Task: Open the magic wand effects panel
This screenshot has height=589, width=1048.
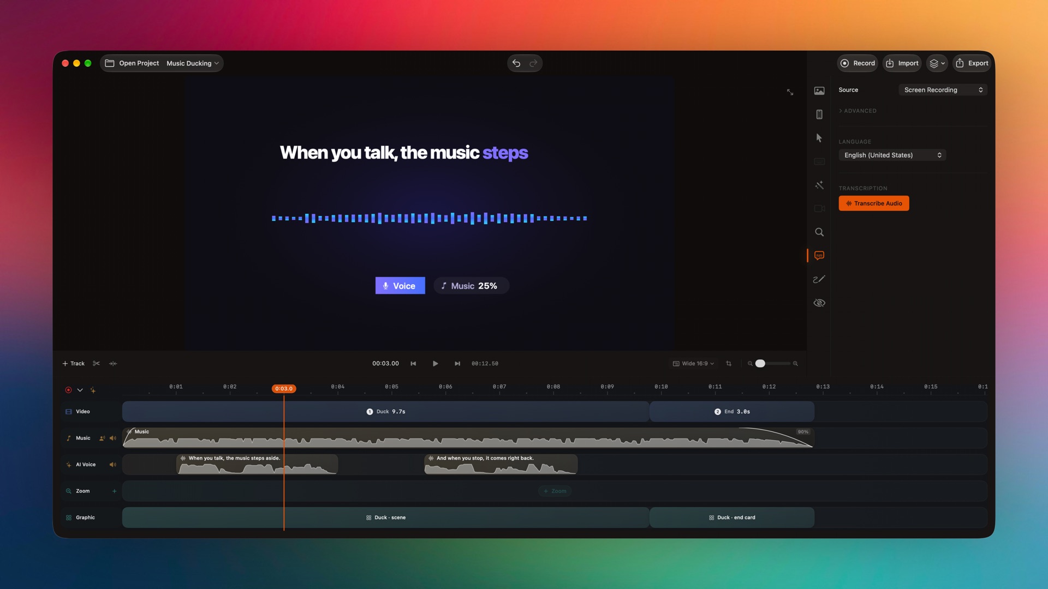Action: [819, 185]
